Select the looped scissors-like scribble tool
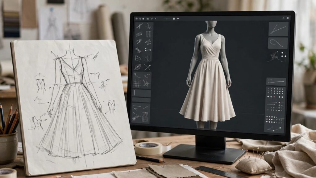The image size is (316, 178). [138, 50]
